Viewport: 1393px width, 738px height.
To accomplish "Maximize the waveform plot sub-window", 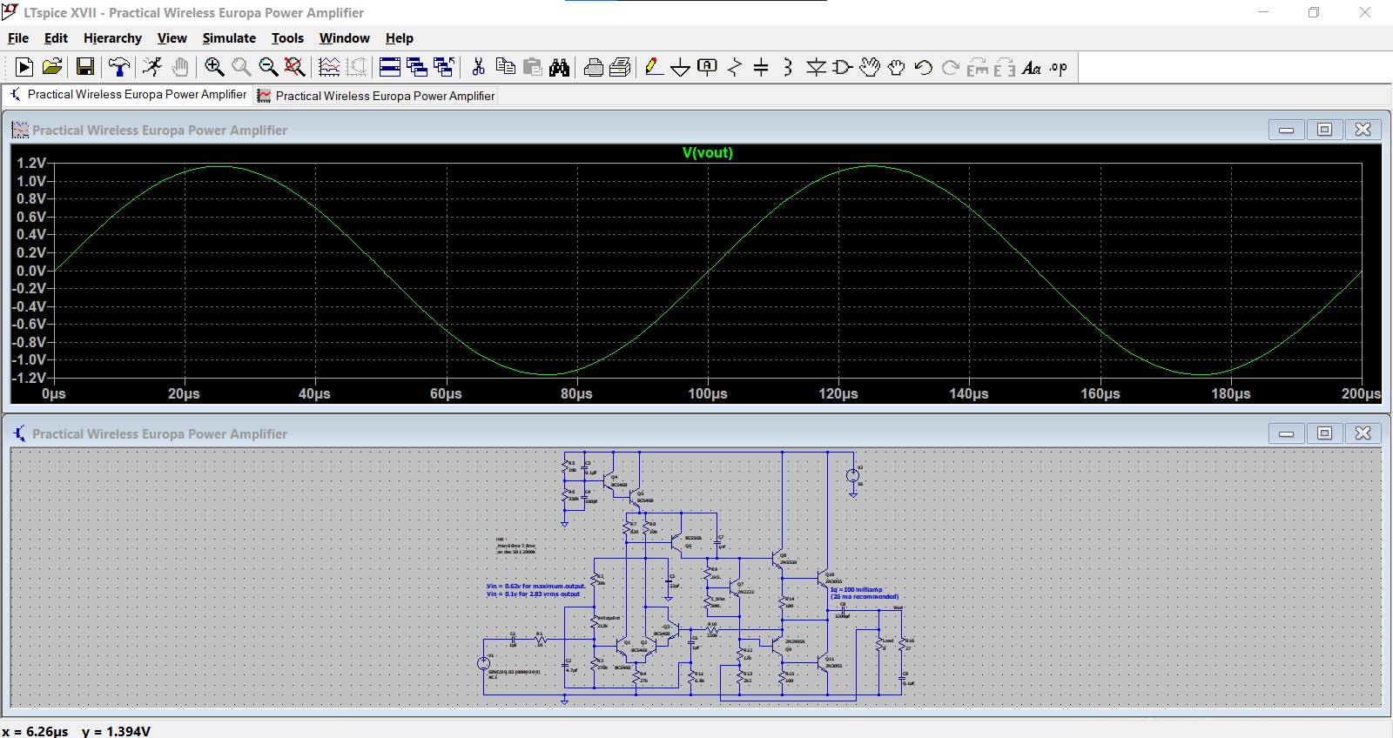I will (1324, 130).
